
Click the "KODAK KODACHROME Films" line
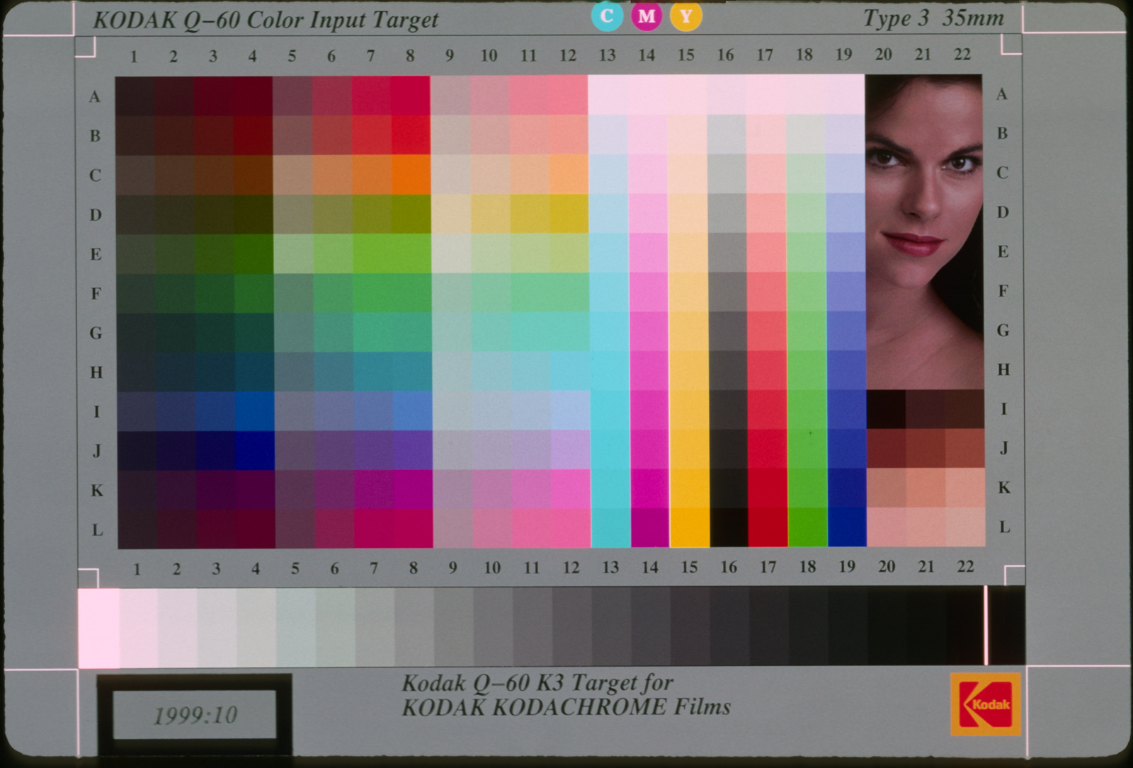[566, 707]
